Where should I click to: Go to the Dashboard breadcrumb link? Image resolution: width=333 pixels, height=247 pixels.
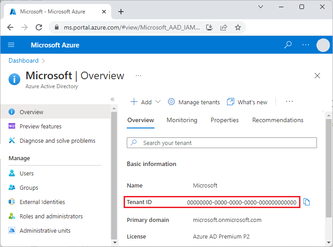(24, 60)
